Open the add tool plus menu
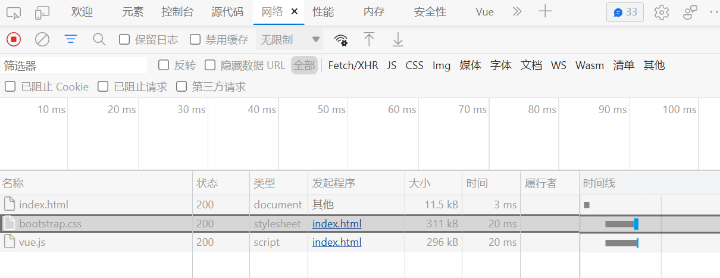 point(545,12)
